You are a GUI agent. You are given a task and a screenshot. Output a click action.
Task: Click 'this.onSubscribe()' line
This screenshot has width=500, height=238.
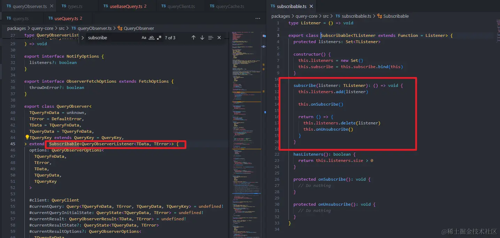pyautogui.click(x=321, y=104)
